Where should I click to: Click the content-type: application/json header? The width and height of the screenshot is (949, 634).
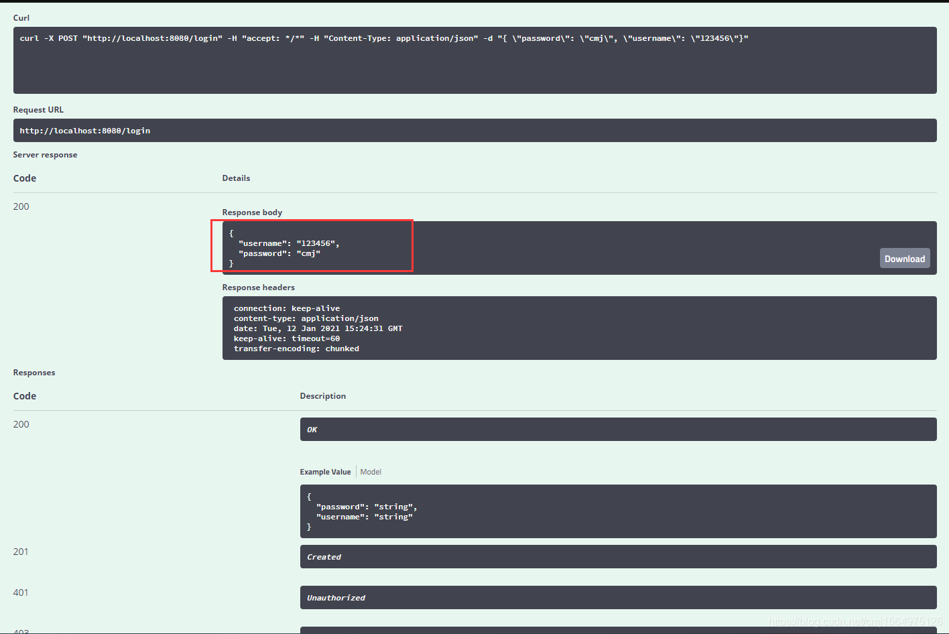[x=306, y=318]
